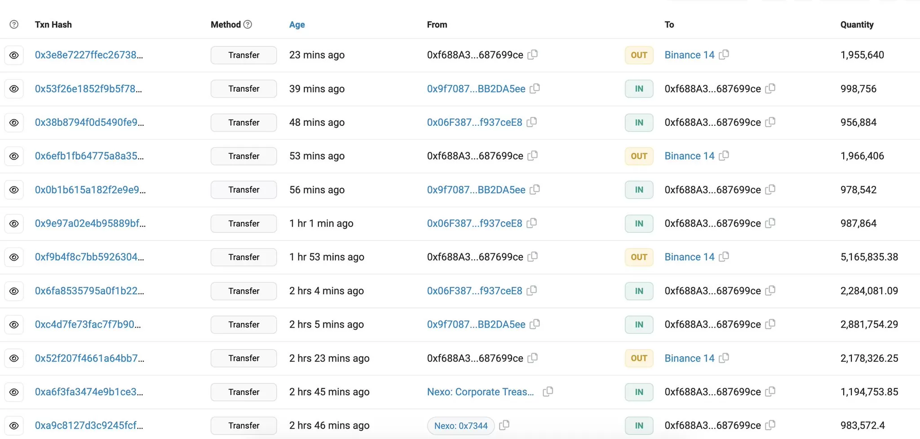Copy the Nexo: 0x7344 address
920x439 pixels.
pyautogui.click(x=504, y=425)
